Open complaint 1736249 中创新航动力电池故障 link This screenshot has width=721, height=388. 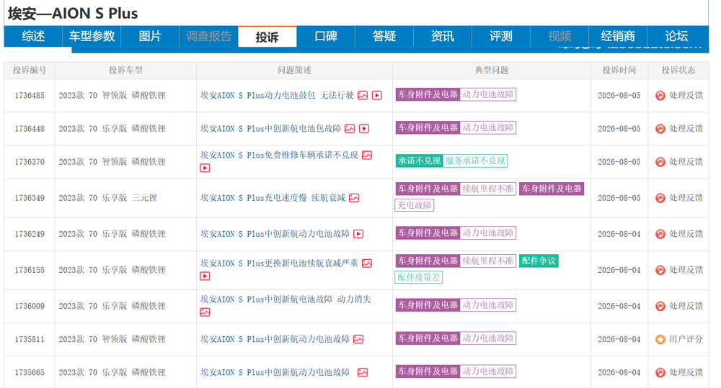click(275, 234)
